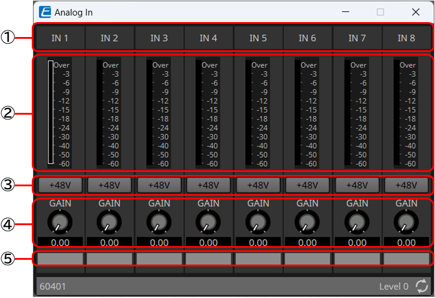Click the IN 2 level meter bar

[x=99, y=112]
